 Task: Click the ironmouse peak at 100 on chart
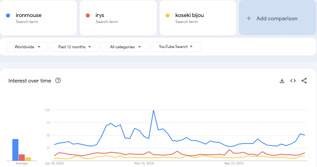click(x=153, y=110)
